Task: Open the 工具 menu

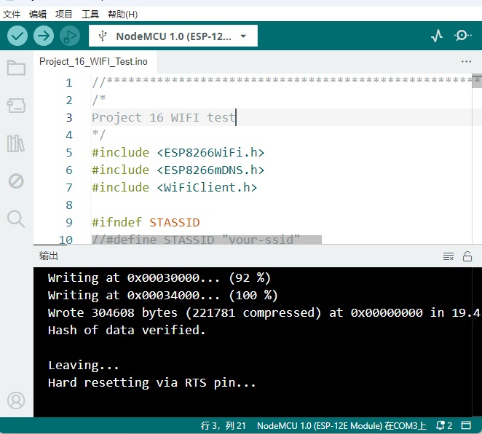Action: pos(90,14)
